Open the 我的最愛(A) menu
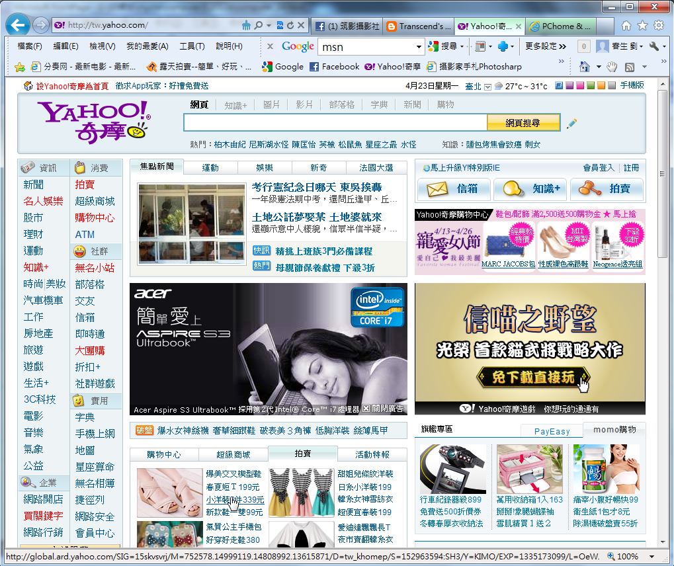The width and height of the screenshot is (674, 566). pos(147,46)
